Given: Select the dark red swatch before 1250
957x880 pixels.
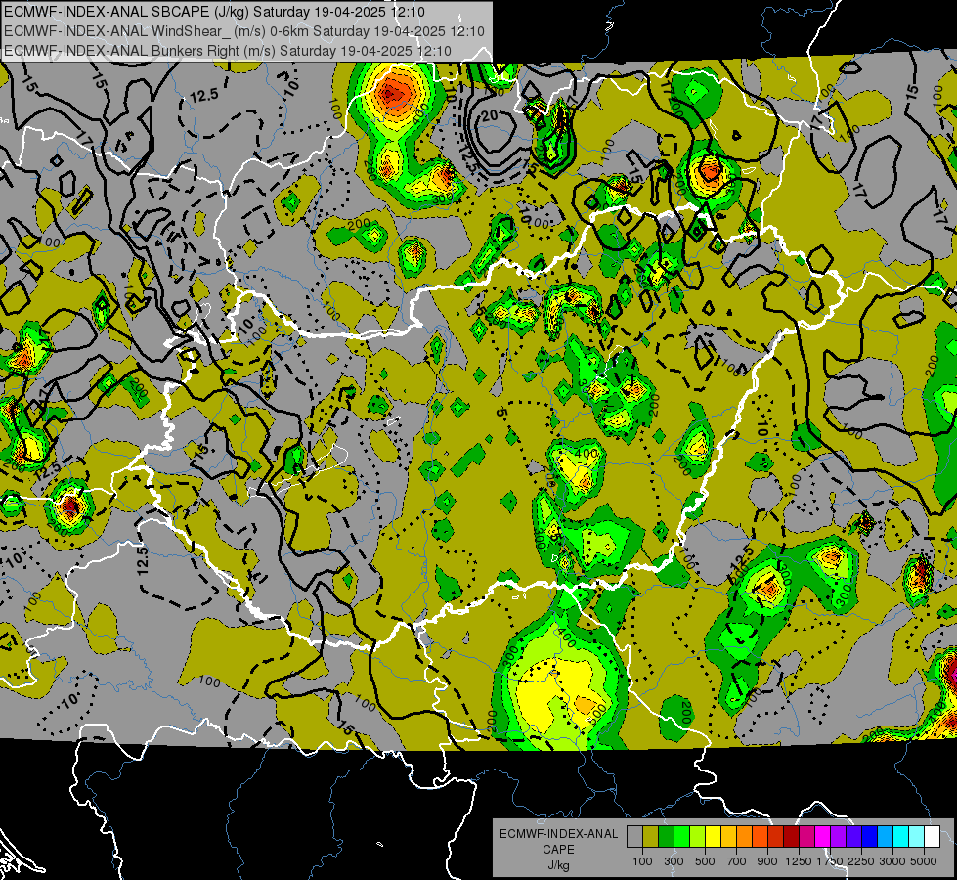Looking at the screenshot, I should (791, 836).
